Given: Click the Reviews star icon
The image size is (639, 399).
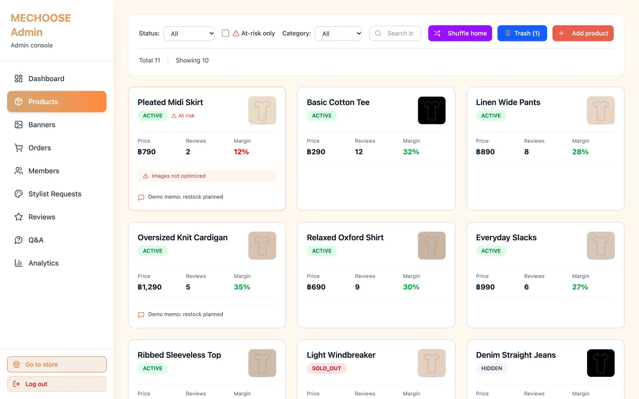Looking at the screenshot, I should (18, 217).
